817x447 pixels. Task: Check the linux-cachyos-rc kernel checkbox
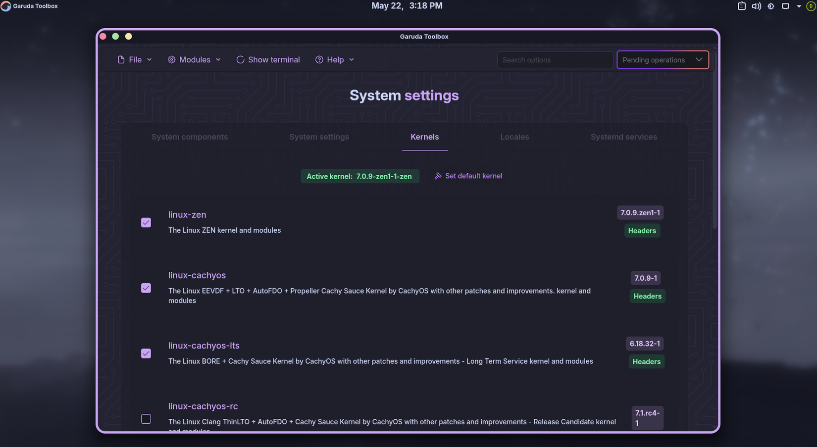tap(146, 419)
